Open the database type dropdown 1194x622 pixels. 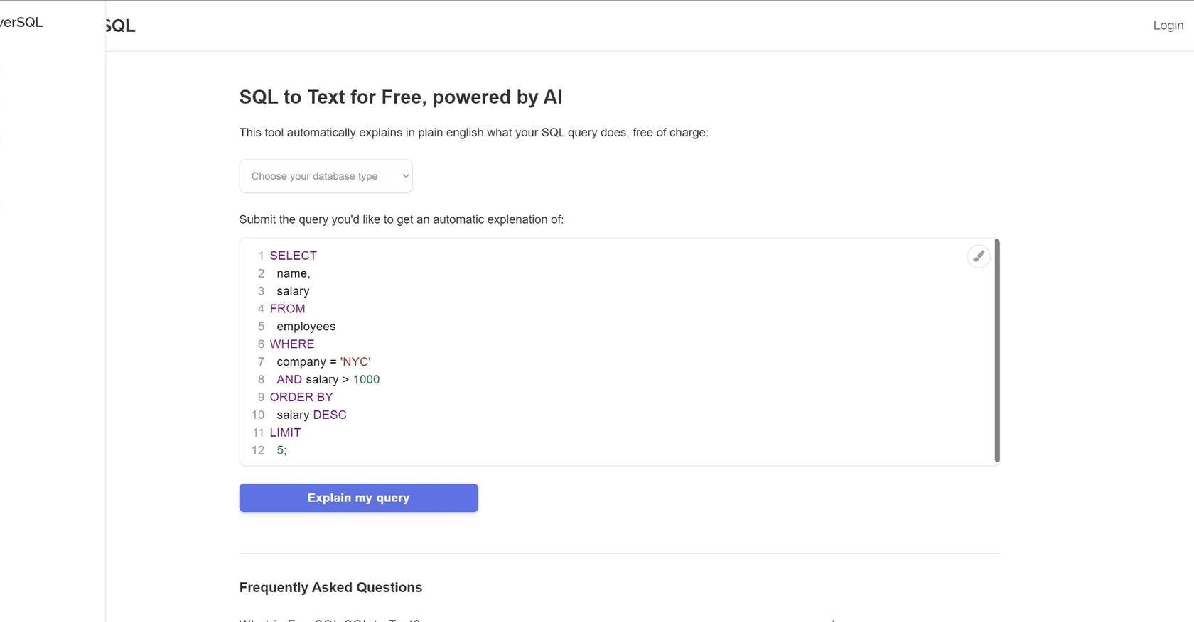[x=326, y=176]
